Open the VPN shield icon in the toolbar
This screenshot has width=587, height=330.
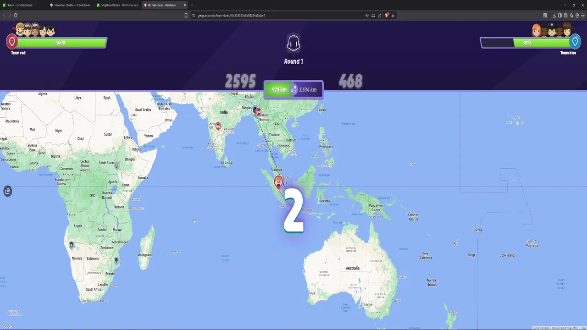point(577,15)
